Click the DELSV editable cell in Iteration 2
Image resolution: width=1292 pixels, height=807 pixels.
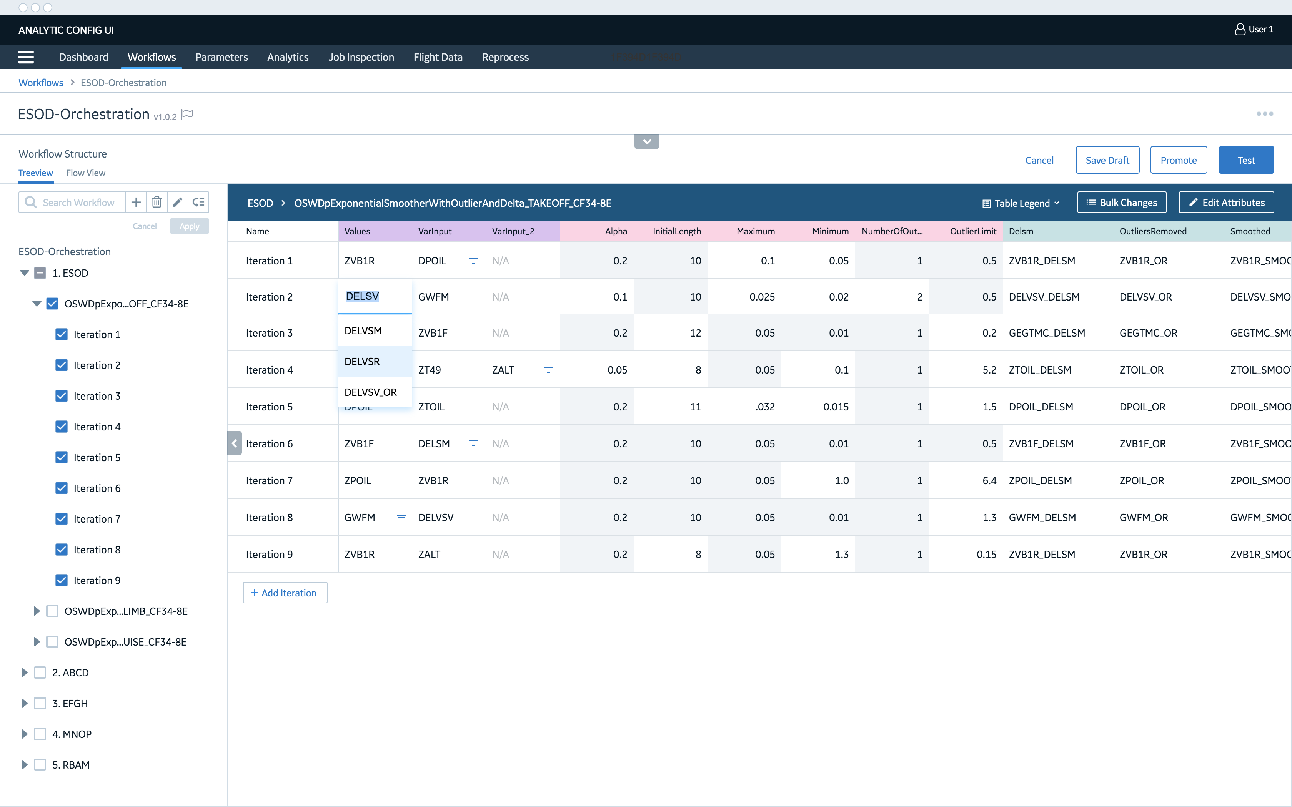click(x=375, y=296)
